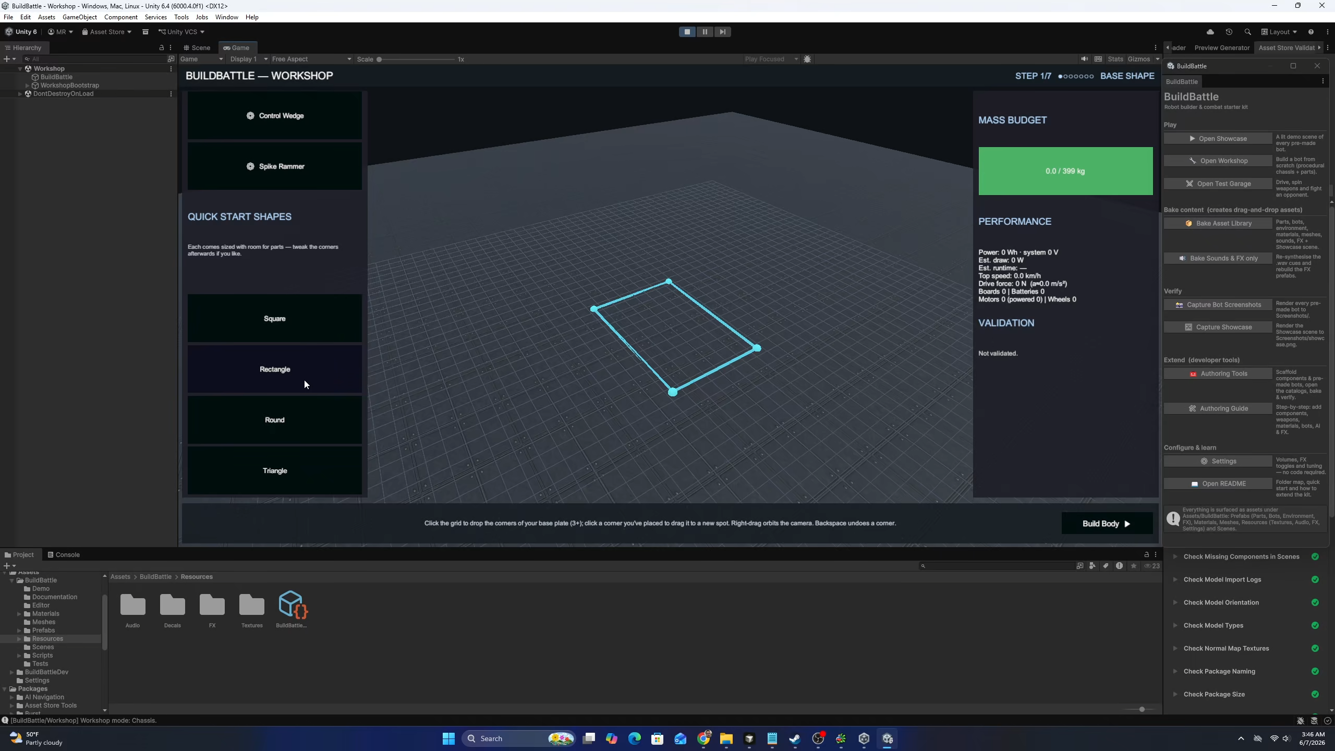Open the DontDestroyOnLoad scene kebab menu
The image size is (1335, 751).
[171, 94]
